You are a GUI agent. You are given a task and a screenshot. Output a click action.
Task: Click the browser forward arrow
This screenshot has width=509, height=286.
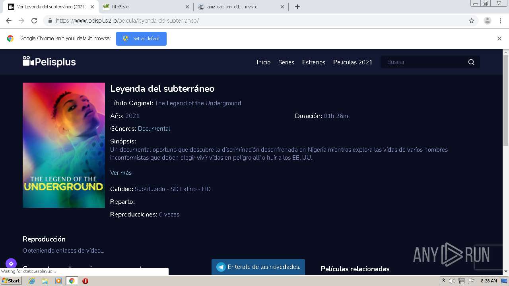coord(21,21)
